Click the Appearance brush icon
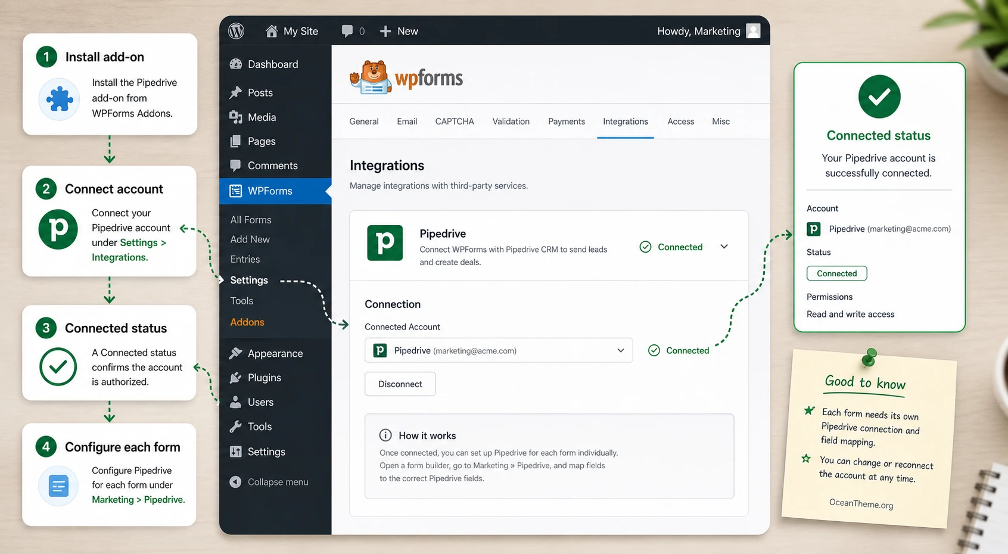The image size is (1008, 554). [x=236, y=353]
